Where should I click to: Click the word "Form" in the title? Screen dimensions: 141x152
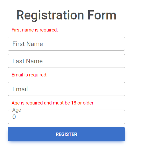coord(102,15)
